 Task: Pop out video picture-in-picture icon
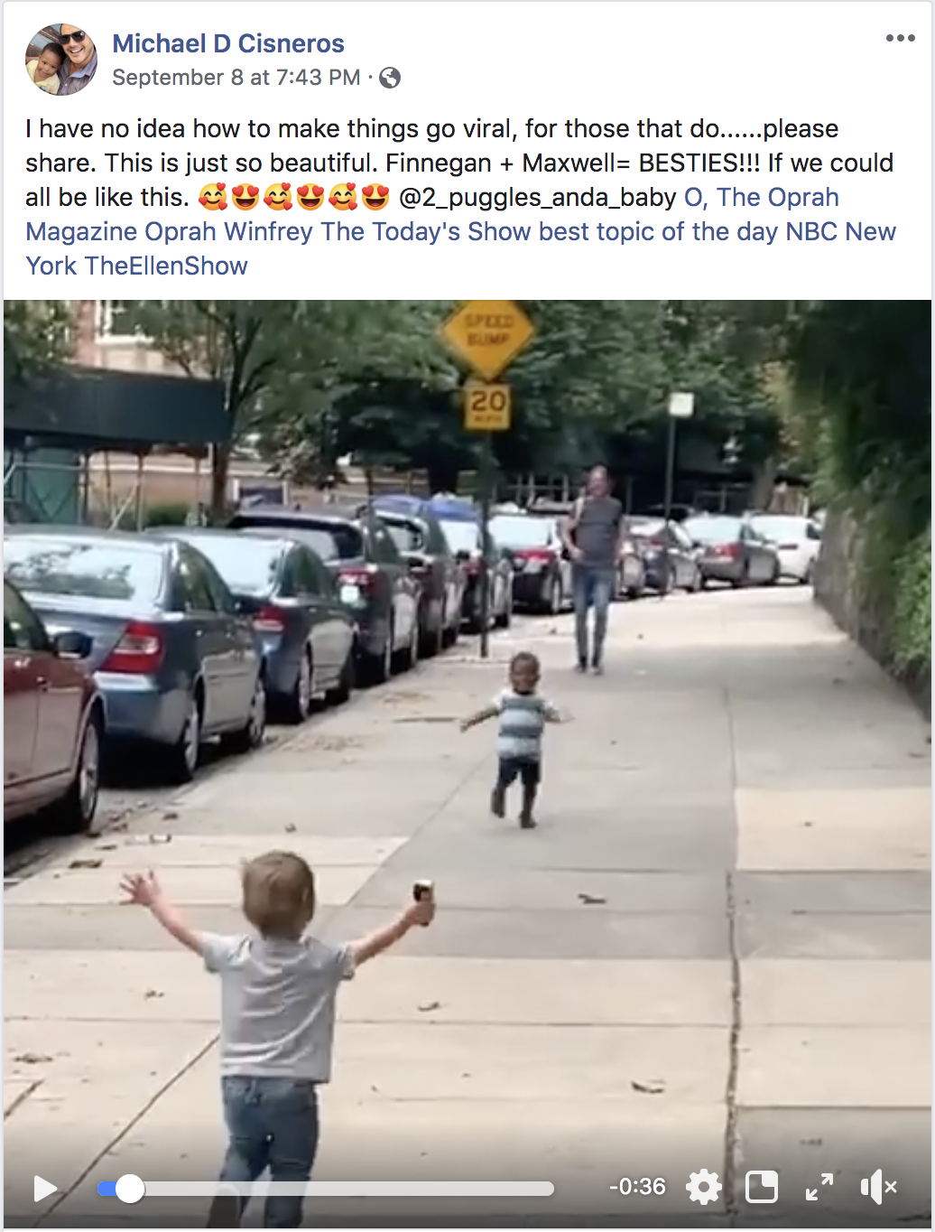(x=762, y=1187)
